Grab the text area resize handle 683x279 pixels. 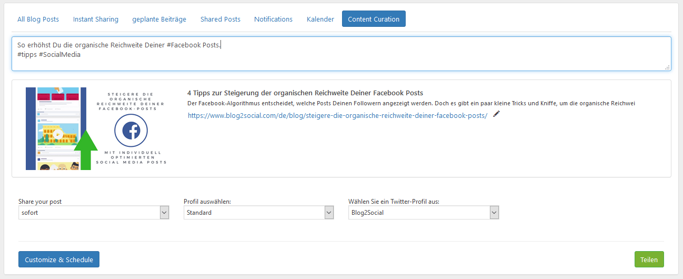667,67
